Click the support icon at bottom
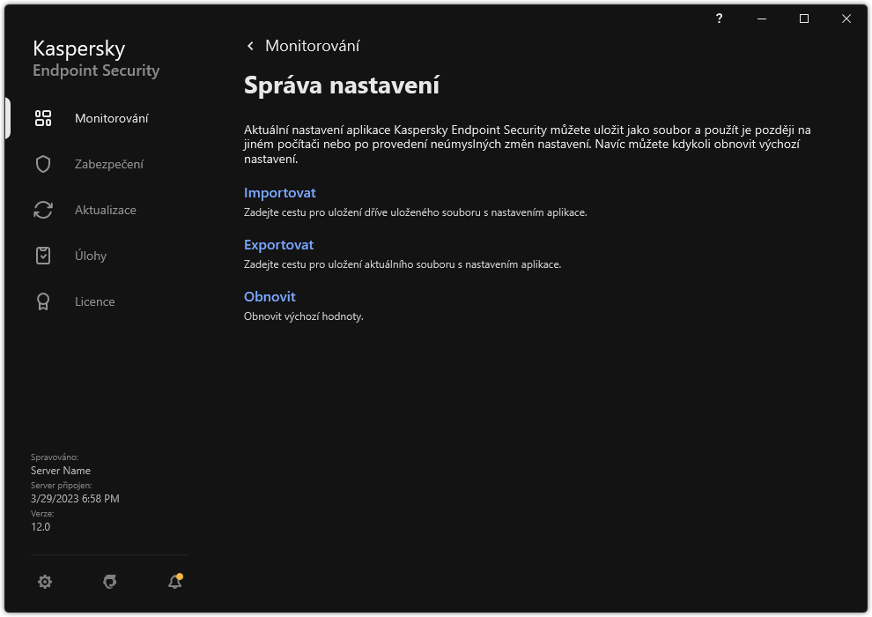Viewport: 872px width, 617px height. coord(109,582)
